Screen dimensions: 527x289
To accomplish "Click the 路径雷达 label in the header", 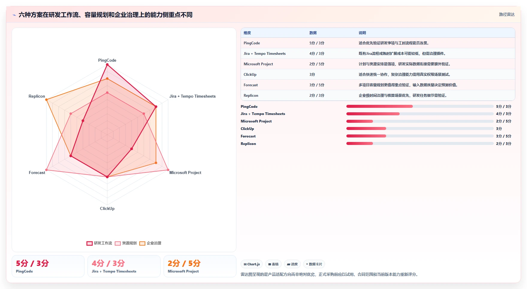I will pos(507,14).
